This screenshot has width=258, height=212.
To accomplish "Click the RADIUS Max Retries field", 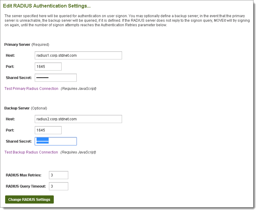I will 59,175.
